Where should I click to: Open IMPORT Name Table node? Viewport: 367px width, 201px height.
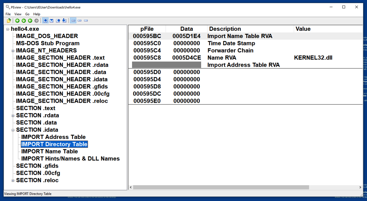pos(50,151)
